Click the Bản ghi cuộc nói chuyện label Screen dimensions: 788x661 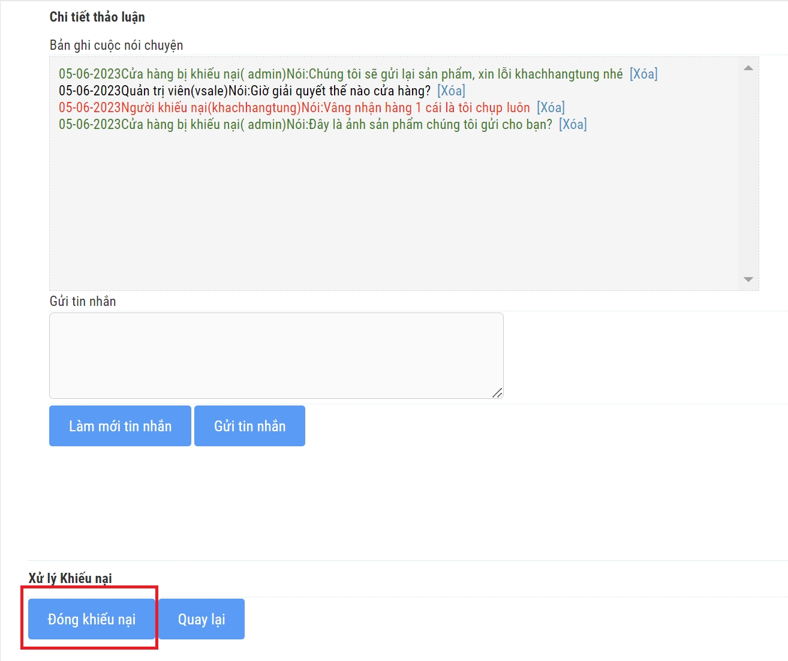(116, 46)
